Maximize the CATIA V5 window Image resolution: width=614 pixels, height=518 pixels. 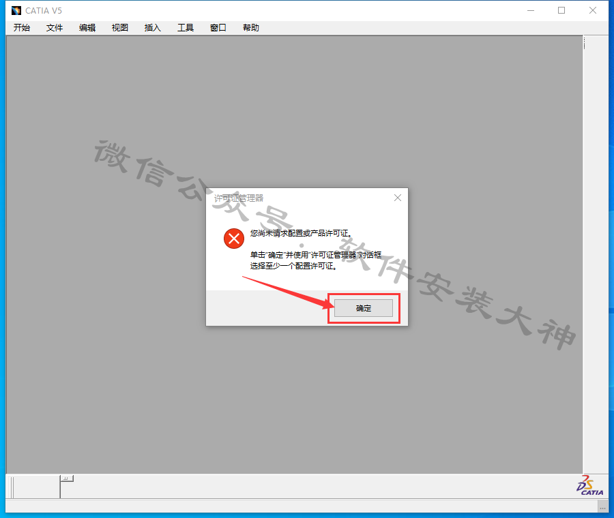coord(561,10)
